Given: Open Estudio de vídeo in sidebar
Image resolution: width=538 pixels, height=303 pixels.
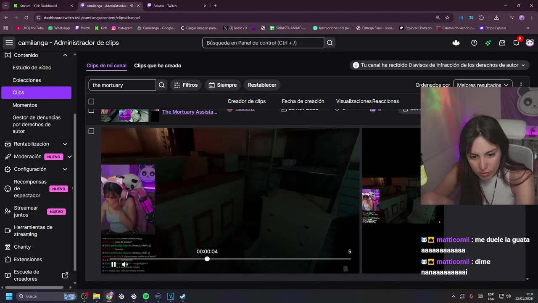Looking at the screenshot, I should (32, 67).
